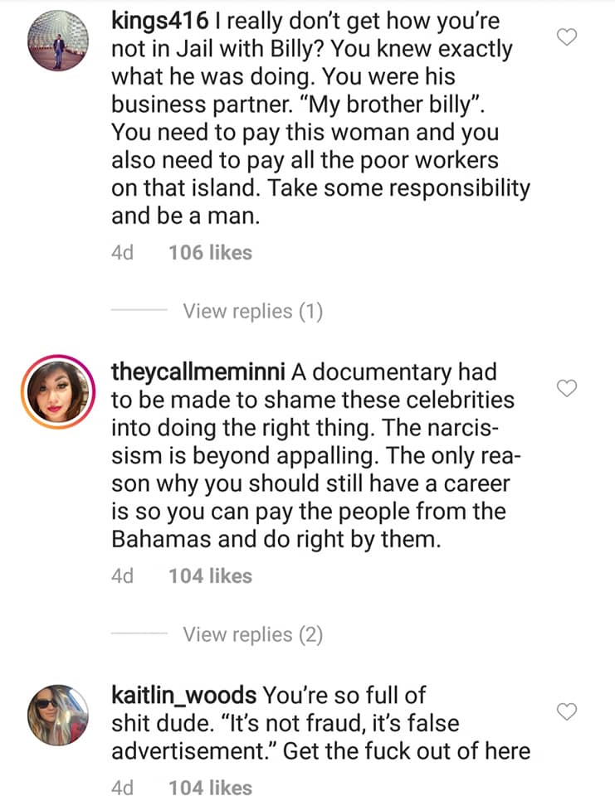Show 104 likes on theycallmeminni's comment
615x796 pixels.
[x=210, y=576]
